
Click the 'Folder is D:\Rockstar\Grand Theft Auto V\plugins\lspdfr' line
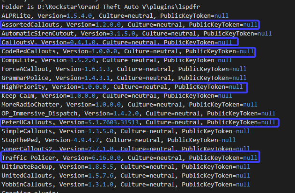(x=101, y=7)
